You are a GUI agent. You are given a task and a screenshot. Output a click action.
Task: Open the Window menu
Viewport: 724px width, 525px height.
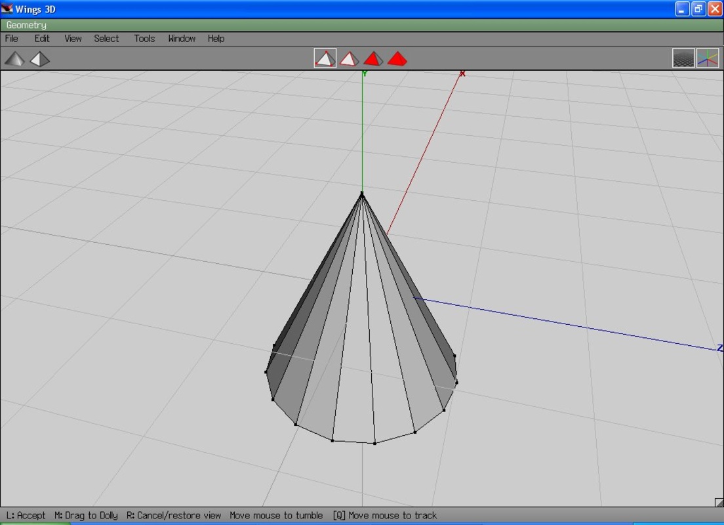click(x=182, y=39)
